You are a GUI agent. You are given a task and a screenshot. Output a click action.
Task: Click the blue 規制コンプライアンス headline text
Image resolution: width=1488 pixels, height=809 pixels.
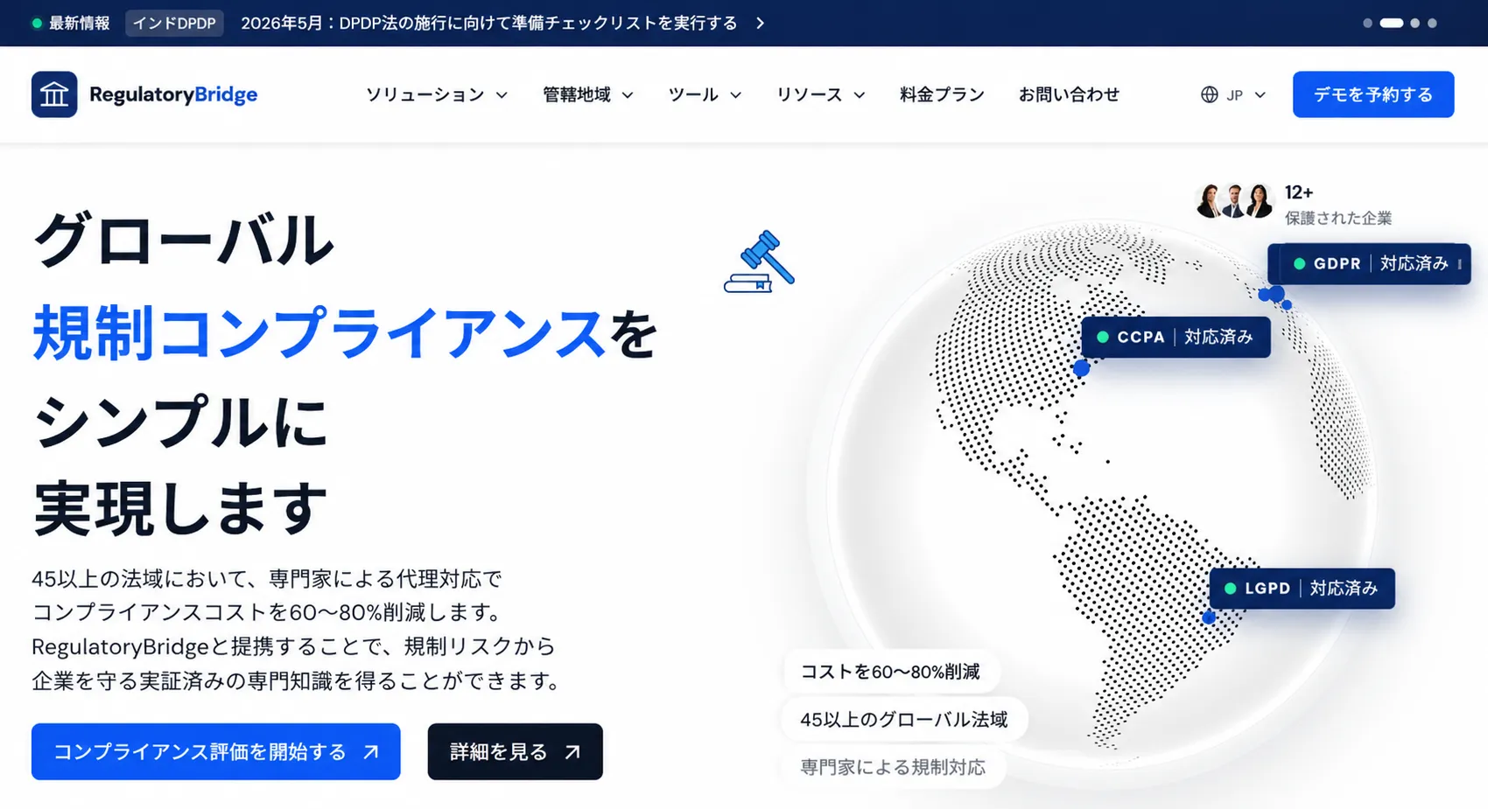point(319,333)
